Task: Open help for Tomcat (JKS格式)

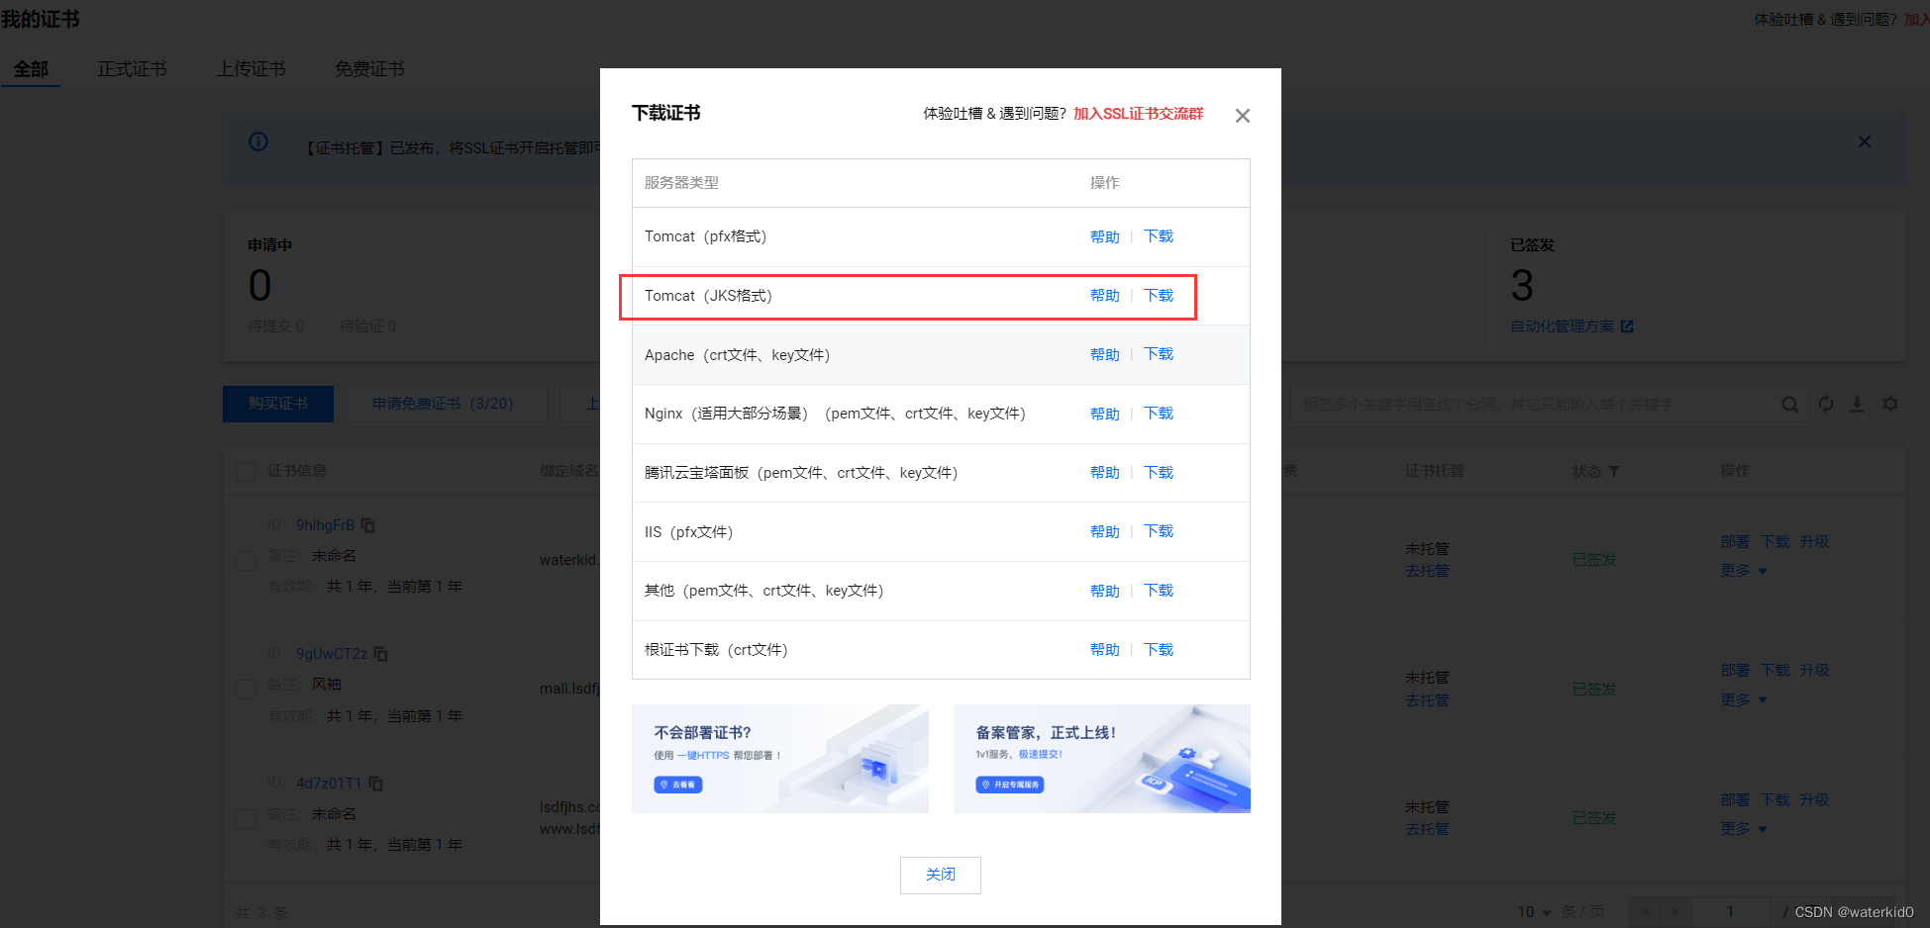Action: click(1105, 296)
